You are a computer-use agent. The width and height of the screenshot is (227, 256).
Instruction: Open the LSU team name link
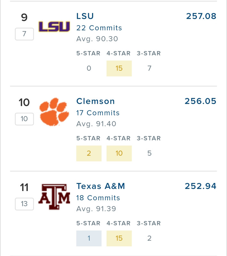click(x=85, y=16)
